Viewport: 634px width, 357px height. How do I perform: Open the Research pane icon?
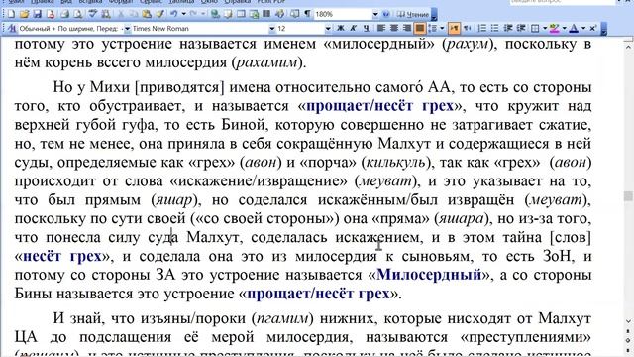(106, 14)
